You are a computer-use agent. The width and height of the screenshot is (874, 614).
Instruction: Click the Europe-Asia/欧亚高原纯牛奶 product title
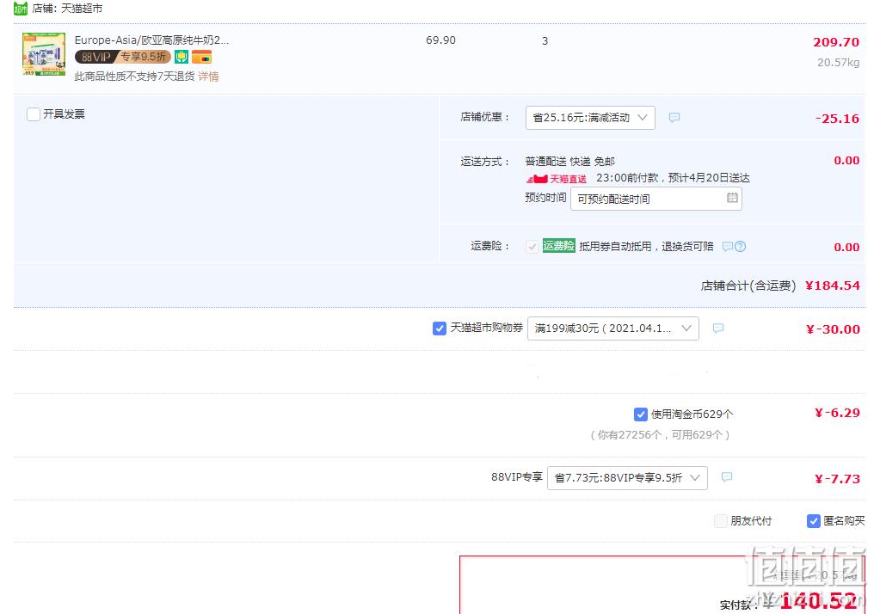coord(151,40)
